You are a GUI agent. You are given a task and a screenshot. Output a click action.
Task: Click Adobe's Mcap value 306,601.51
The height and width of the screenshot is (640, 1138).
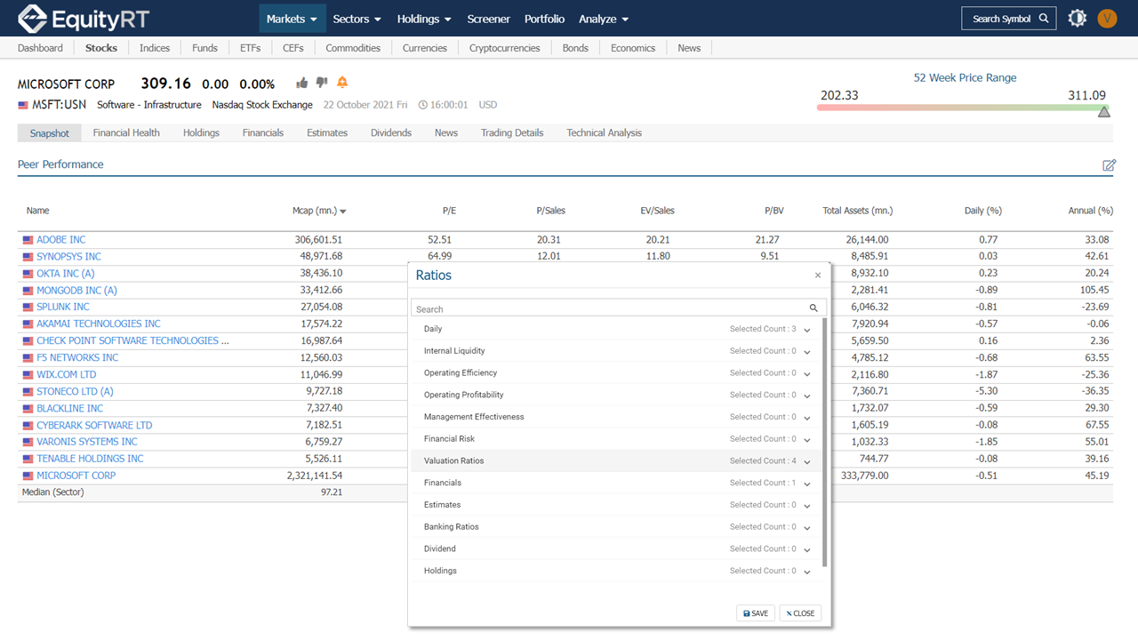click(x=318, y=240)
